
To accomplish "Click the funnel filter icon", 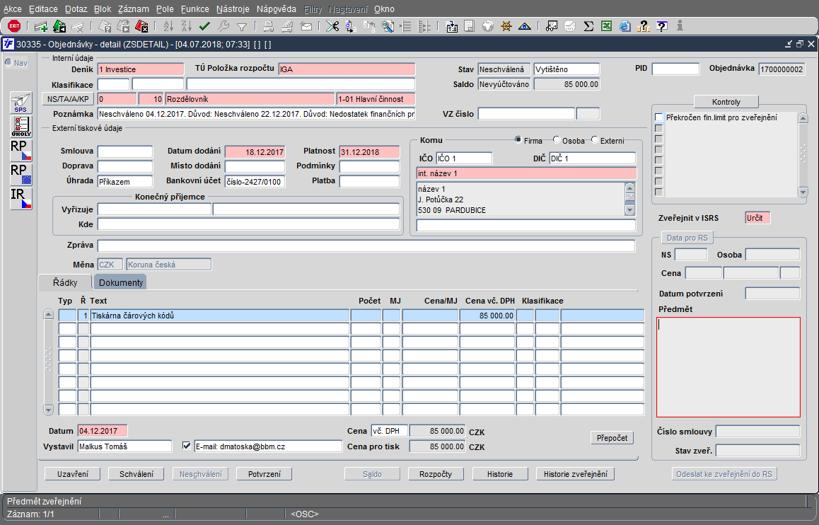I will pos(242,26).
